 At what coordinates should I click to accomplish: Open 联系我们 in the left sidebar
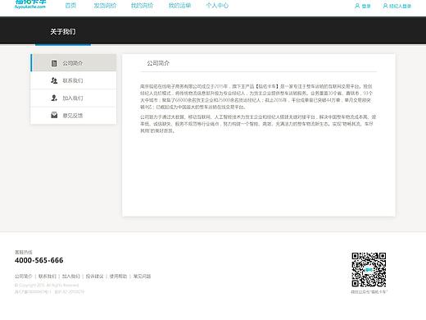tap(74, 80)
